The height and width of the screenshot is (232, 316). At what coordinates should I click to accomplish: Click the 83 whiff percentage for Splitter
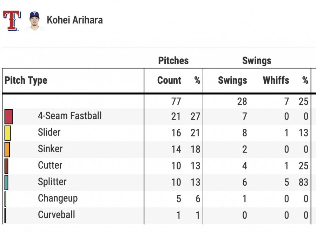[303, 182]
